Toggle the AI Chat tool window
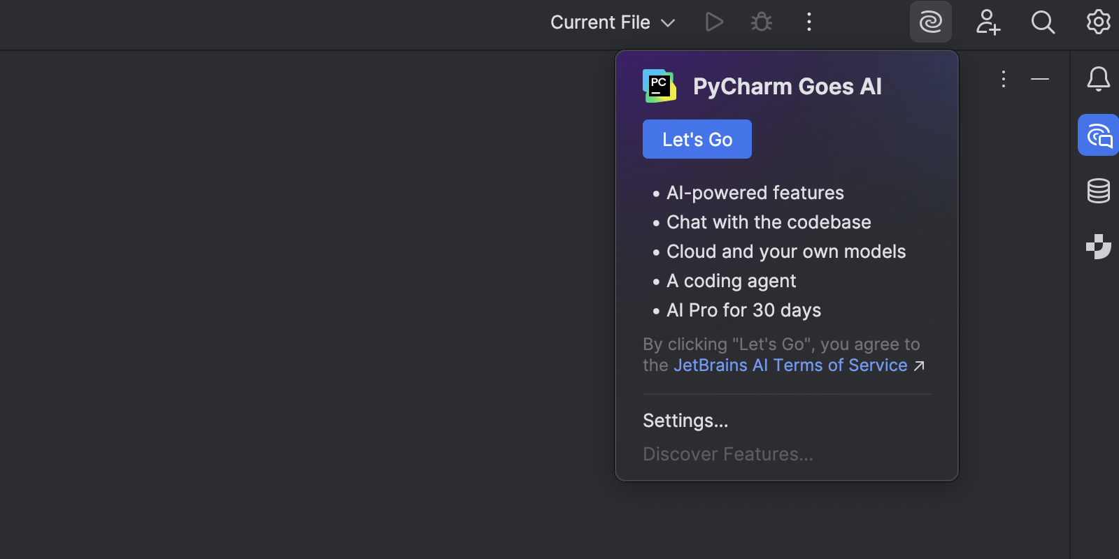Screen dimensions: 1119x559 (1098, 135)
